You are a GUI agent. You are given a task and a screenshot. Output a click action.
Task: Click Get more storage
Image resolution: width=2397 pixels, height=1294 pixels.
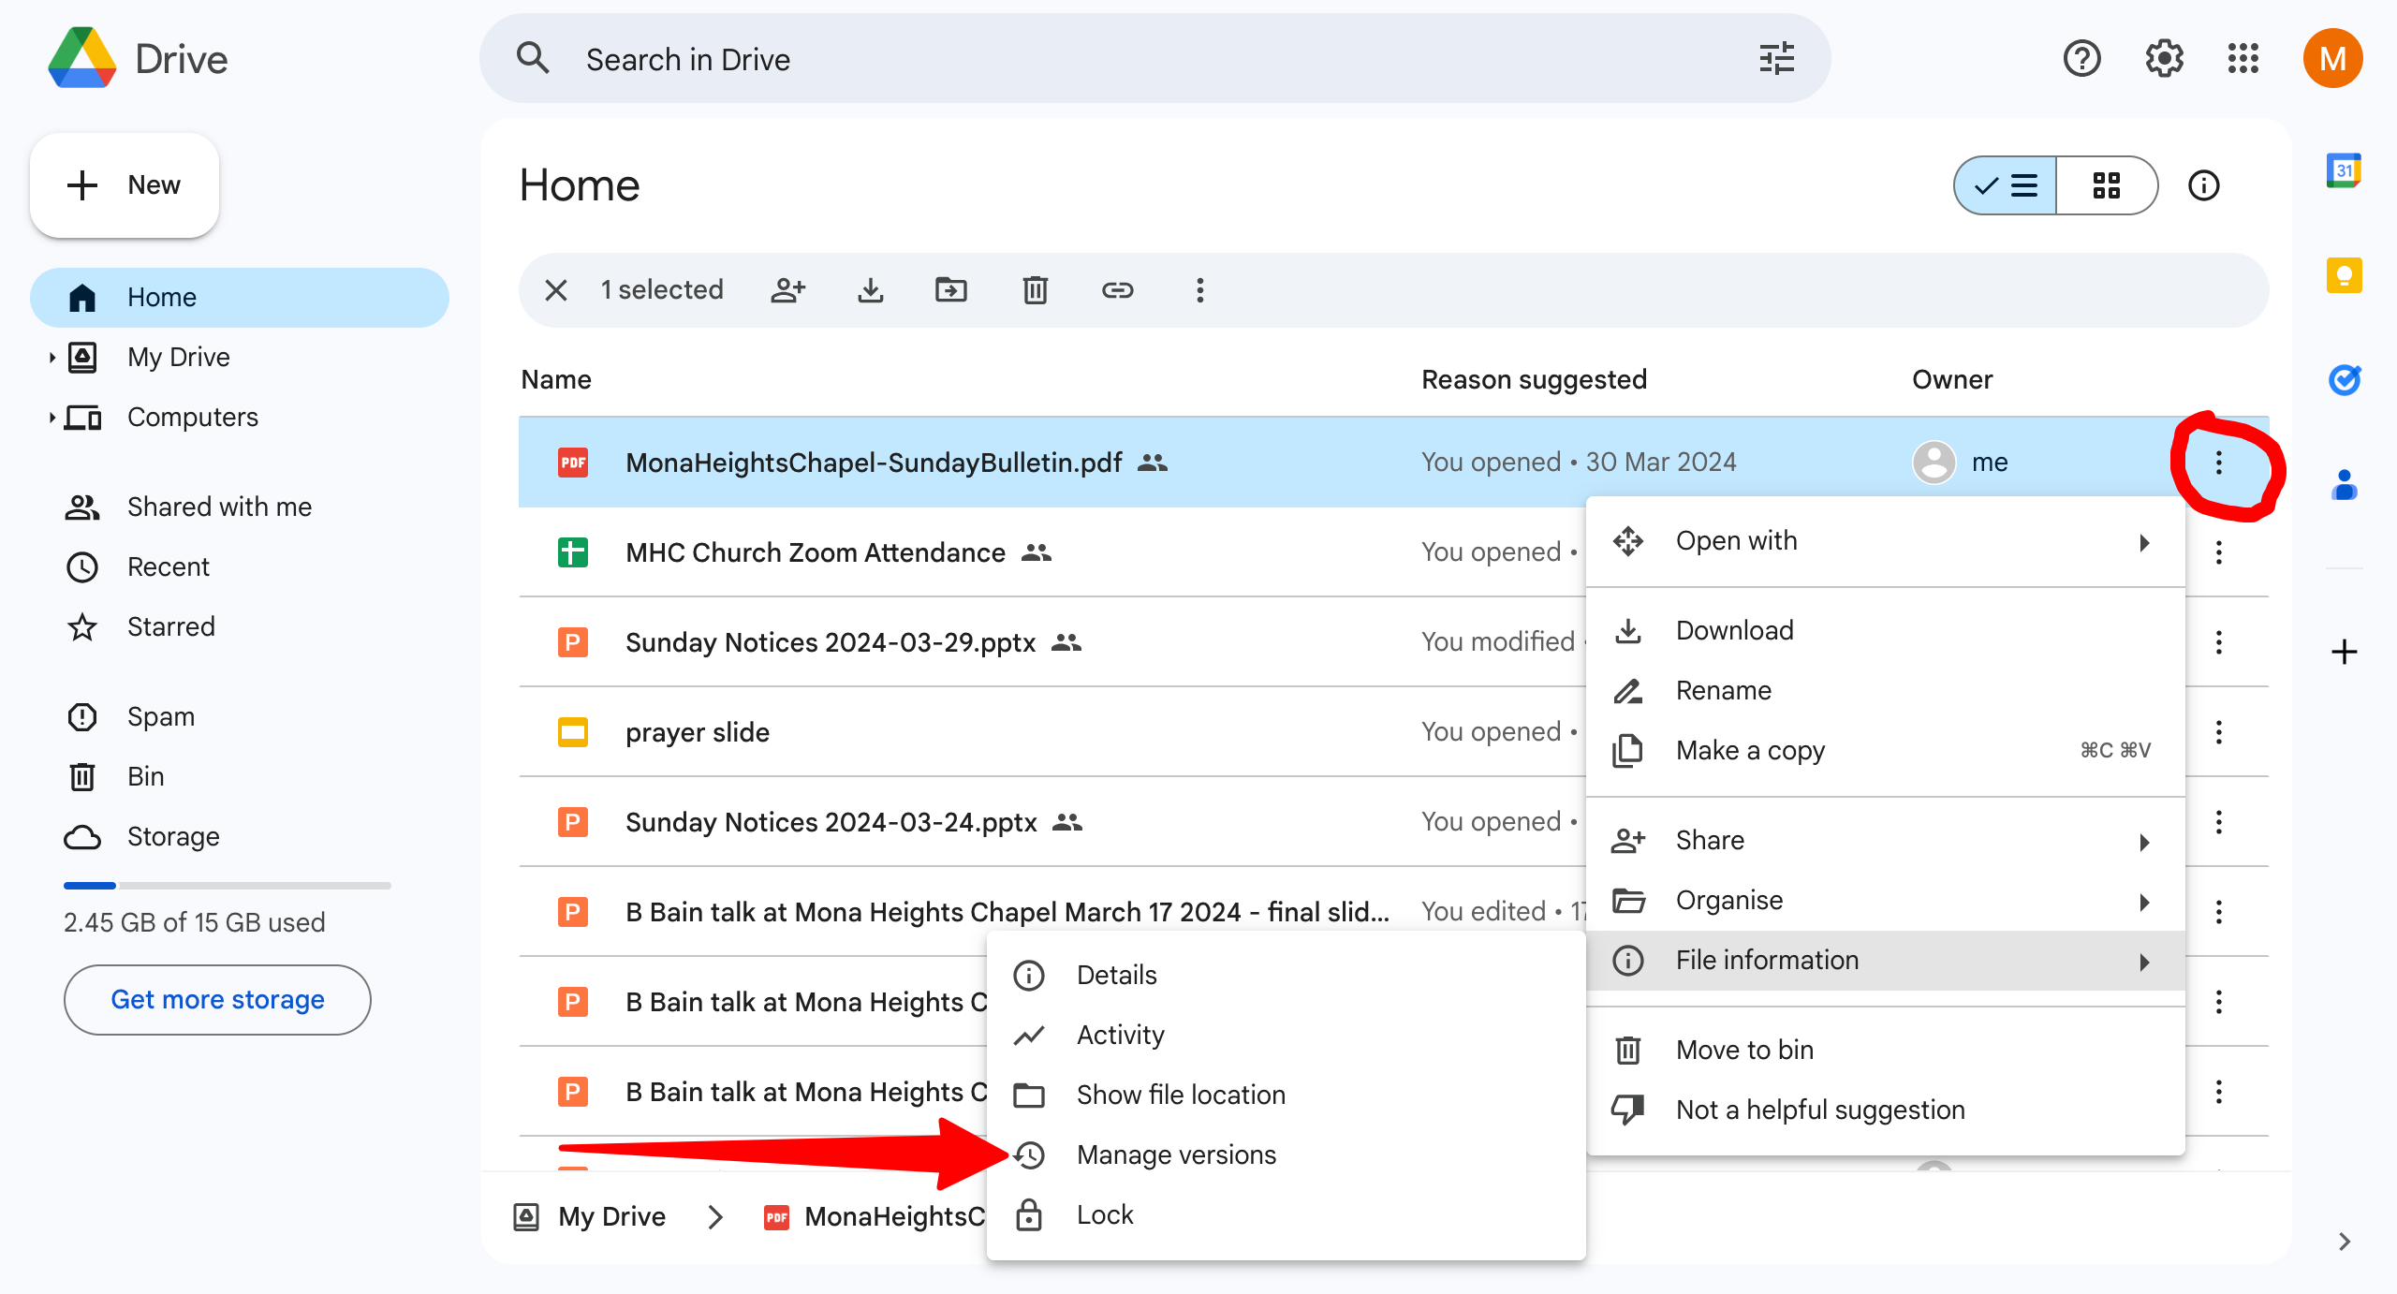click(x=217, y=999)
